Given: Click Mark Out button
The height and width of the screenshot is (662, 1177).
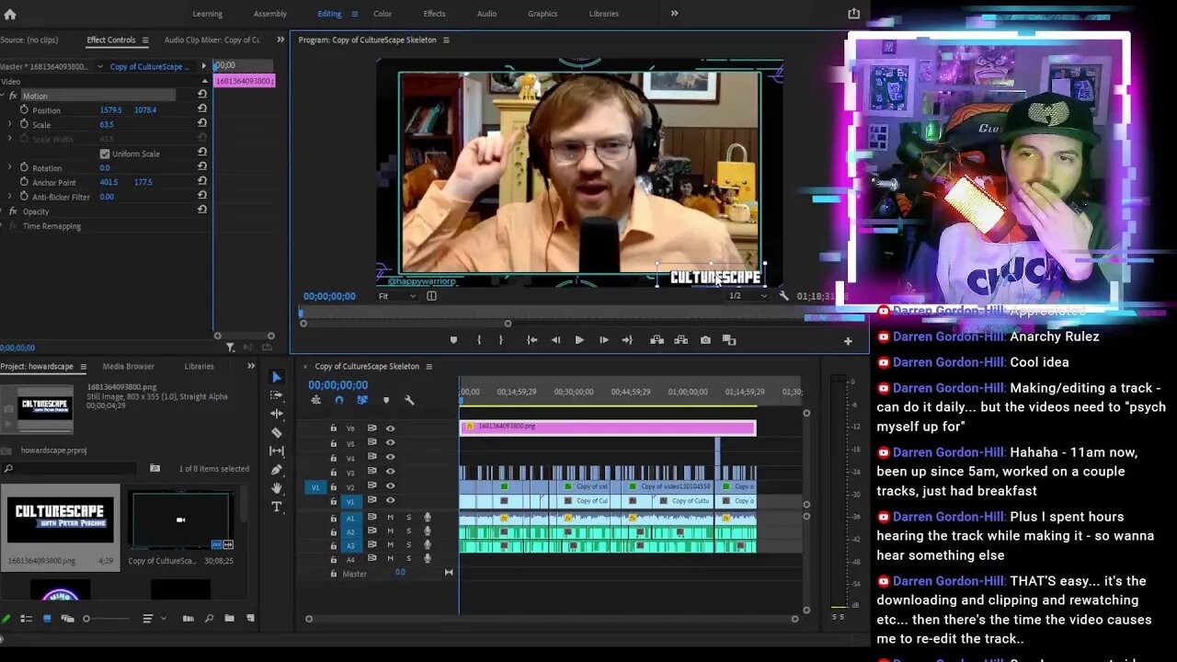Looking at the screenshot, I should point(501,340).
